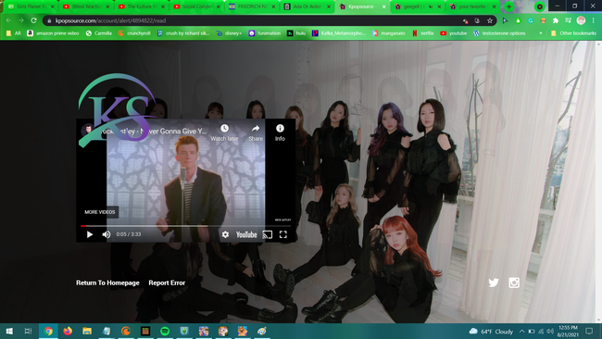Screen dimensions: 602x339
Task: Open a new browser tab
Action: [x=509, y=6]
